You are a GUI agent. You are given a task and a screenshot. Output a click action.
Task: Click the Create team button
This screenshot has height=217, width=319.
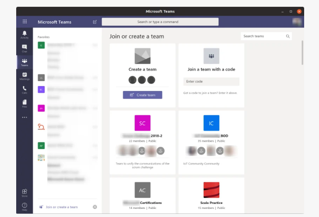coord(143,95)
